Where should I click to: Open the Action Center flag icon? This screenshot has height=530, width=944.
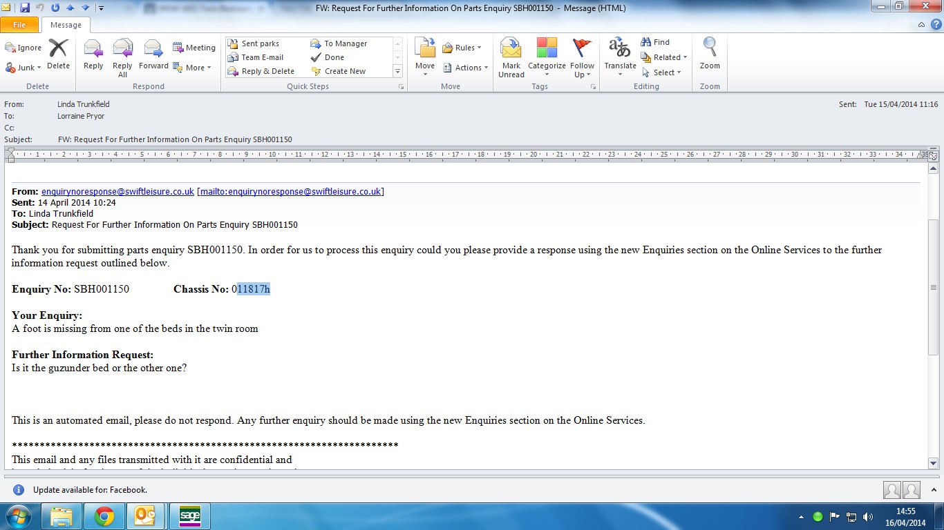click(x=835, y=516)
